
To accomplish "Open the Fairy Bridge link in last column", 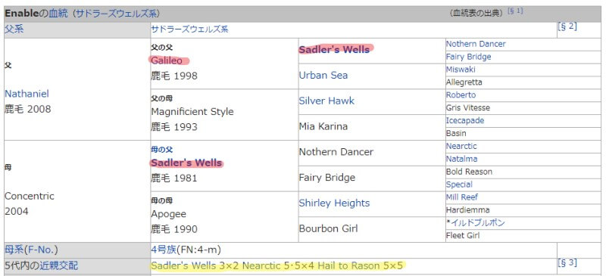I will (x=468, y=57).
